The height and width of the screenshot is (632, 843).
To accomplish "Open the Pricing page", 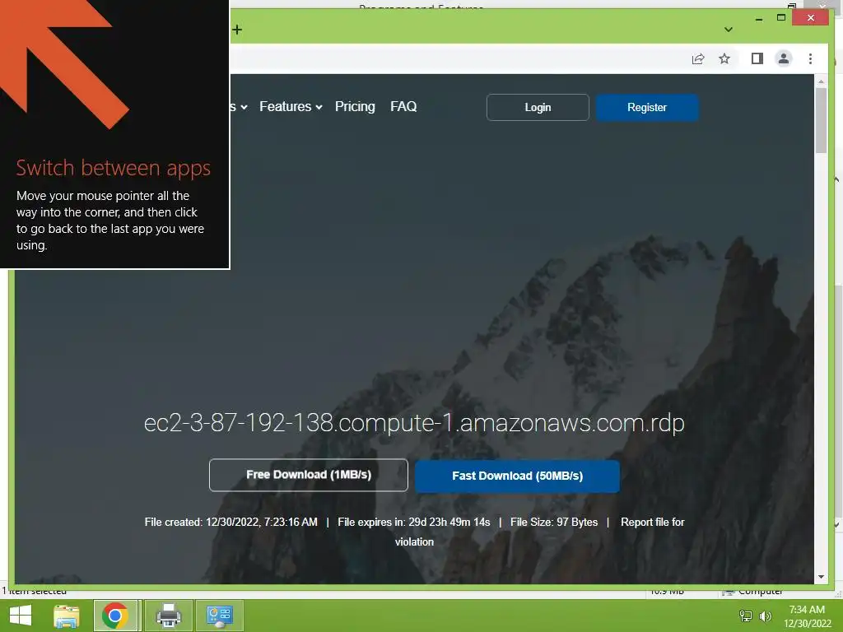I will click(x=355, y=106).
